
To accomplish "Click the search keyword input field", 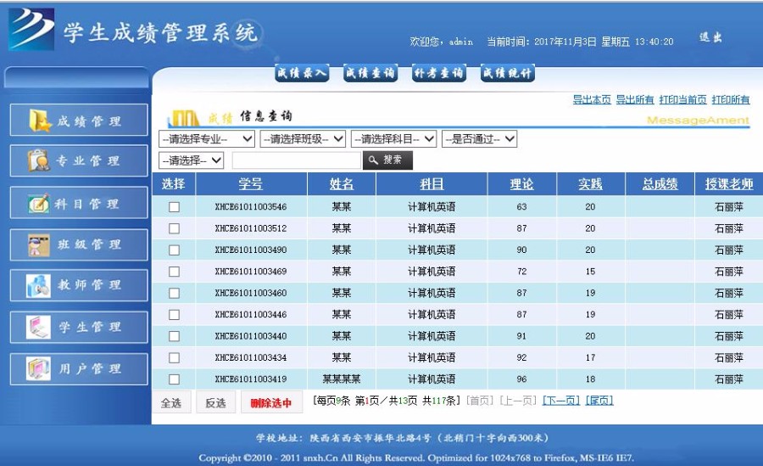I will 297,160.
